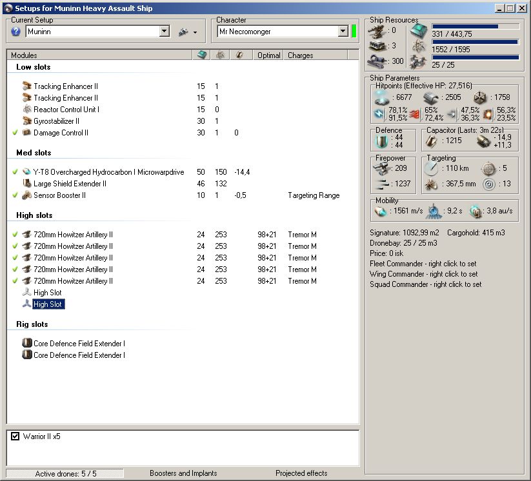Click the drone bandwidth icon beside 25 / 25
The height and width of the screenshot is (481, 531).
[x=418, y=62]
